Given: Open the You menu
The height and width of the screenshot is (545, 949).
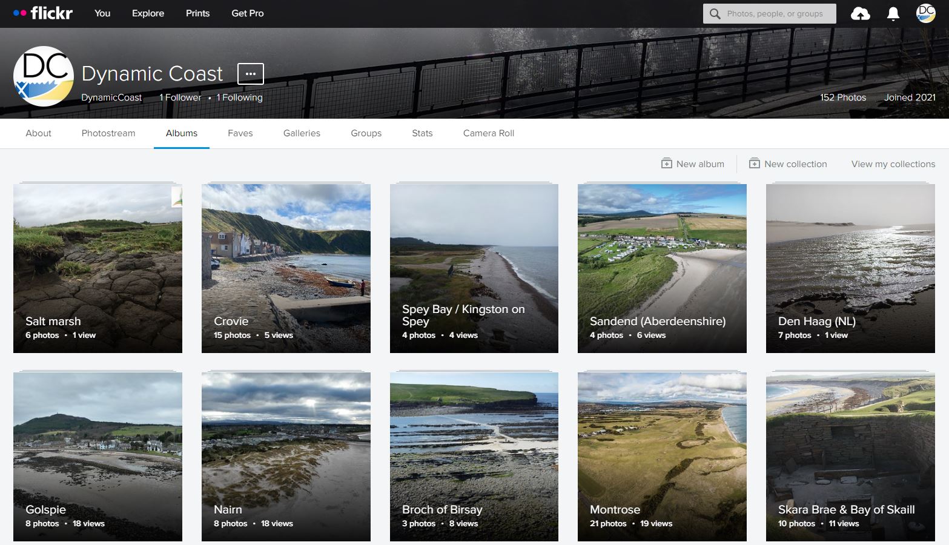Looking at the screenshot, I should click(x=102, y=13).
